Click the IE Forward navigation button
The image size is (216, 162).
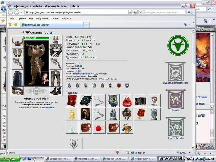[17, 12]
